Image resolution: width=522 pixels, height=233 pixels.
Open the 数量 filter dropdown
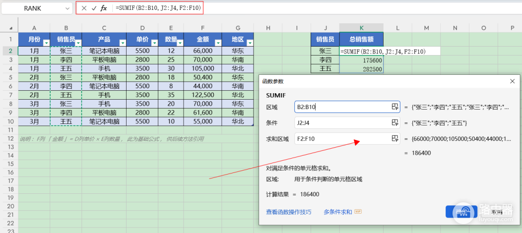pos(180,43)
